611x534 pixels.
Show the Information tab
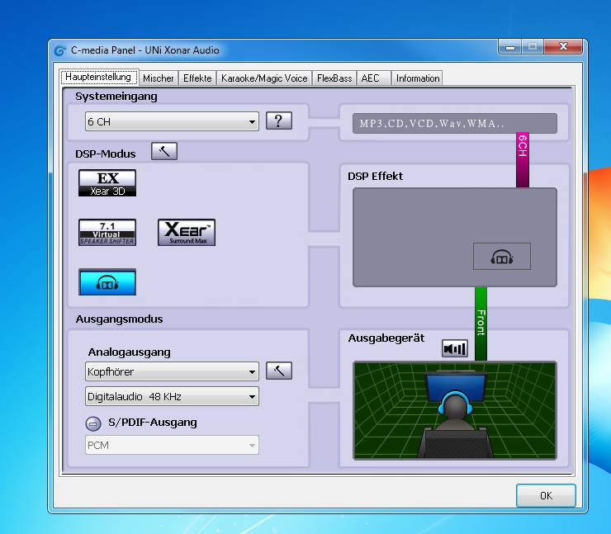417,78
